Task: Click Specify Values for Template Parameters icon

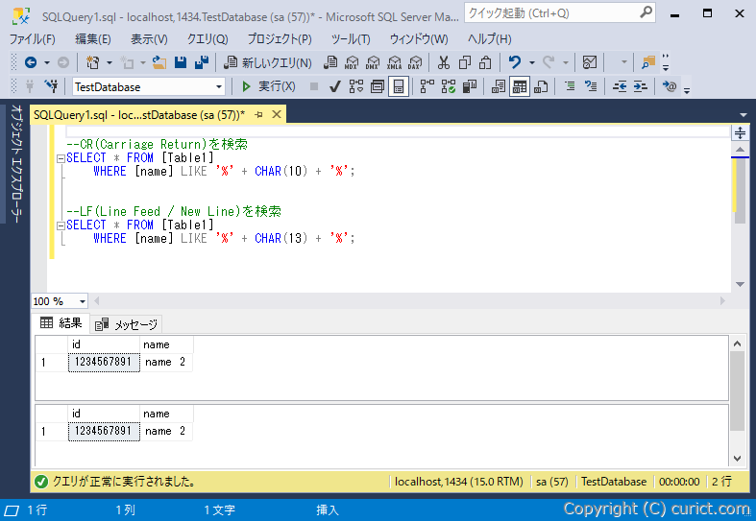Action: click(670, 86)
